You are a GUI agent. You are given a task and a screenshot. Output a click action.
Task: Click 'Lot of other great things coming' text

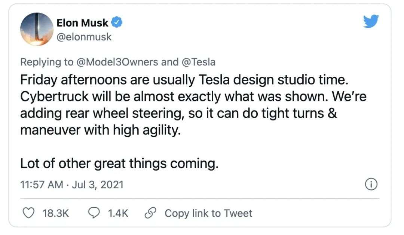click(x=119, y=164)
